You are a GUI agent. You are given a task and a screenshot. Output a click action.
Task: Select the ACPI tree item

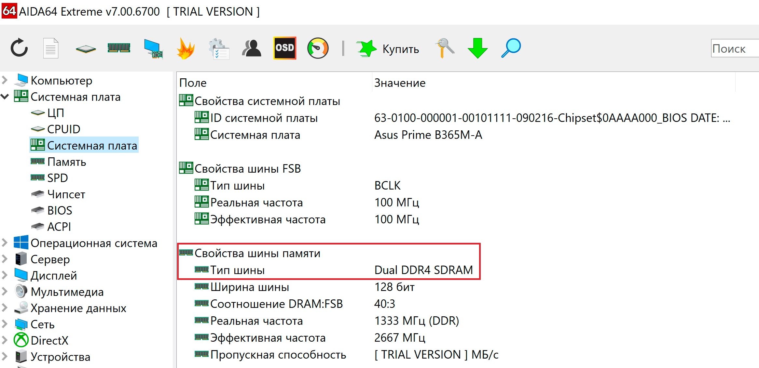coord(51,227)
